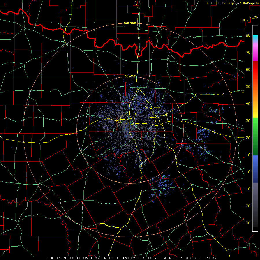
Task: Click the NEXR label above the legend
Action: 254,17
